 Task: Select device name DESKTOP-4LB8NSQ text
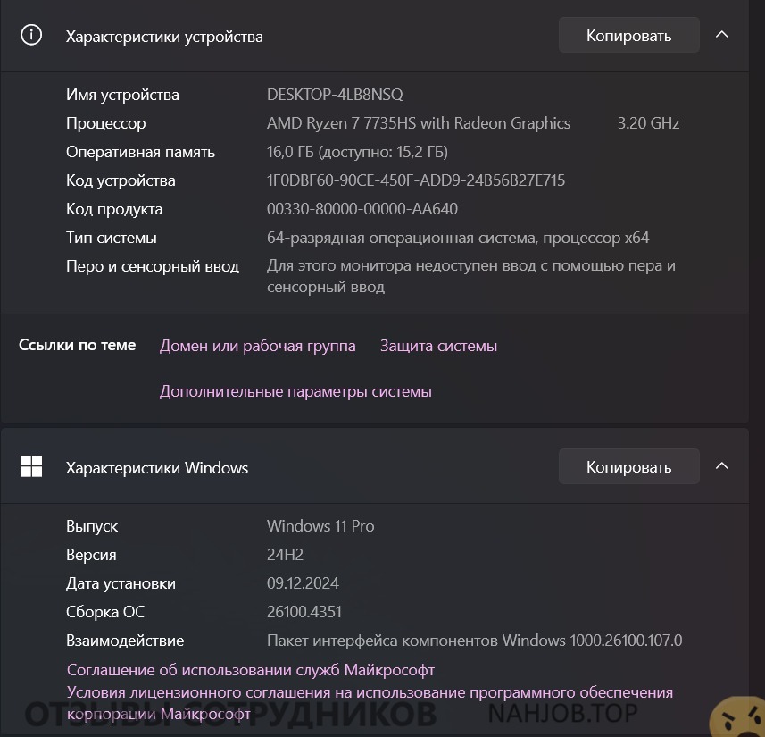335,95
